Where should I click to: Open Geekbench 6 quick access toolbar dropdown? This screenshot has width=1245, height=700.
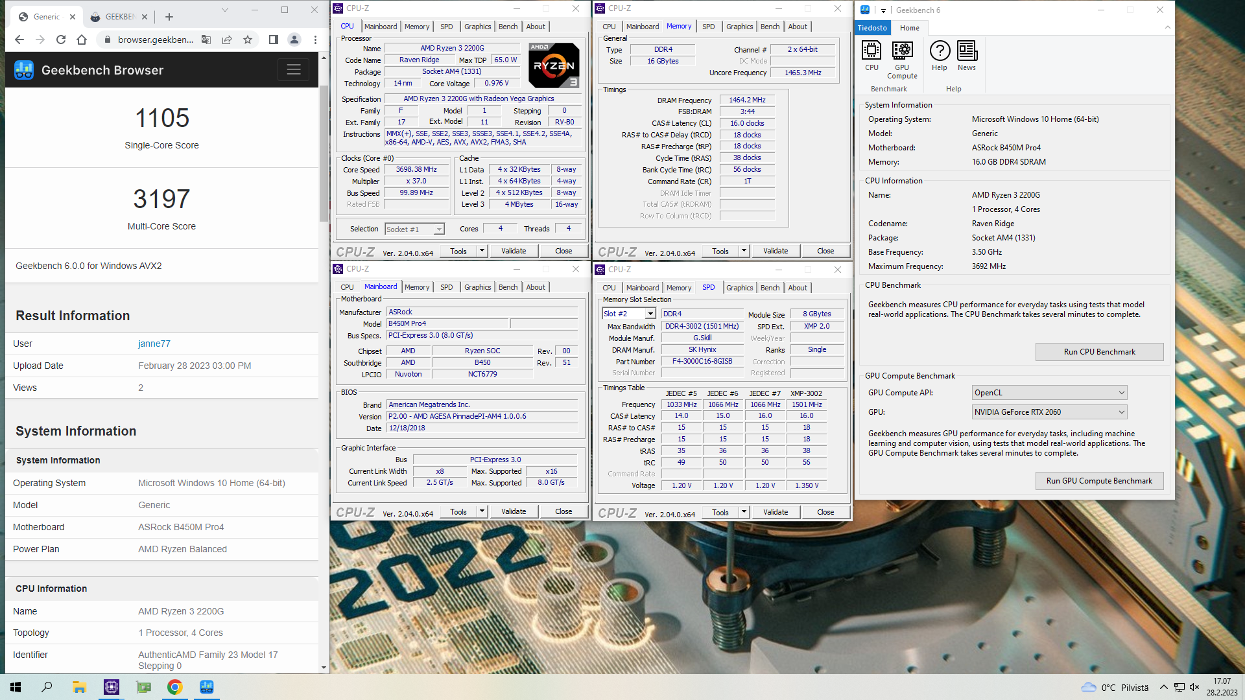coord(883,10)
